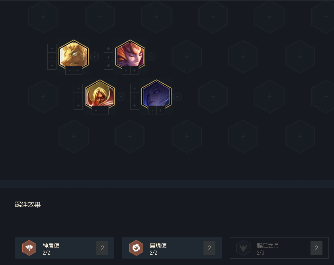Image resolution: width=334 pixels, height=265 pixels.
Task: Increase Elise star level with plus
Action: coord(160,110)
